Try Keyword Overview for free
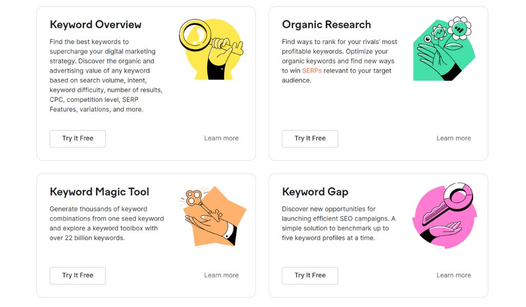Screen dimensions: 526x307 click(77, 139)
